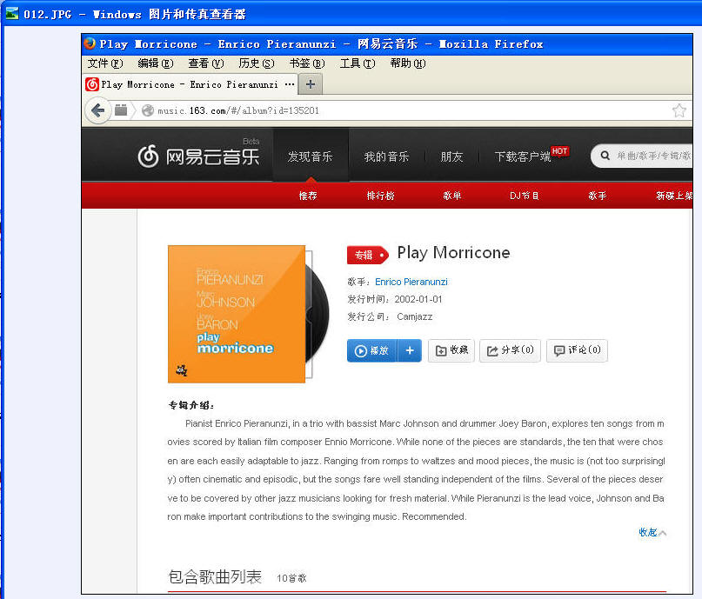The image size is (702, 599).
Task: Select the 推荐 sub-navigation item
Action: 308,196
